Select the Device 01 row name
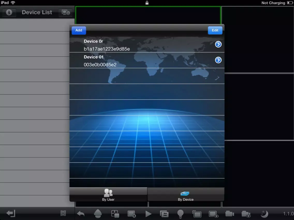This screenshot has height=220, width=294. click(x=94, y=57)
